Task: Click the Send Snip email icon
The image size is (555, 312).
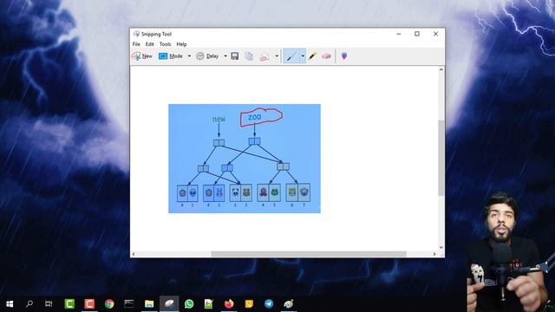Action: pos(264,56)
